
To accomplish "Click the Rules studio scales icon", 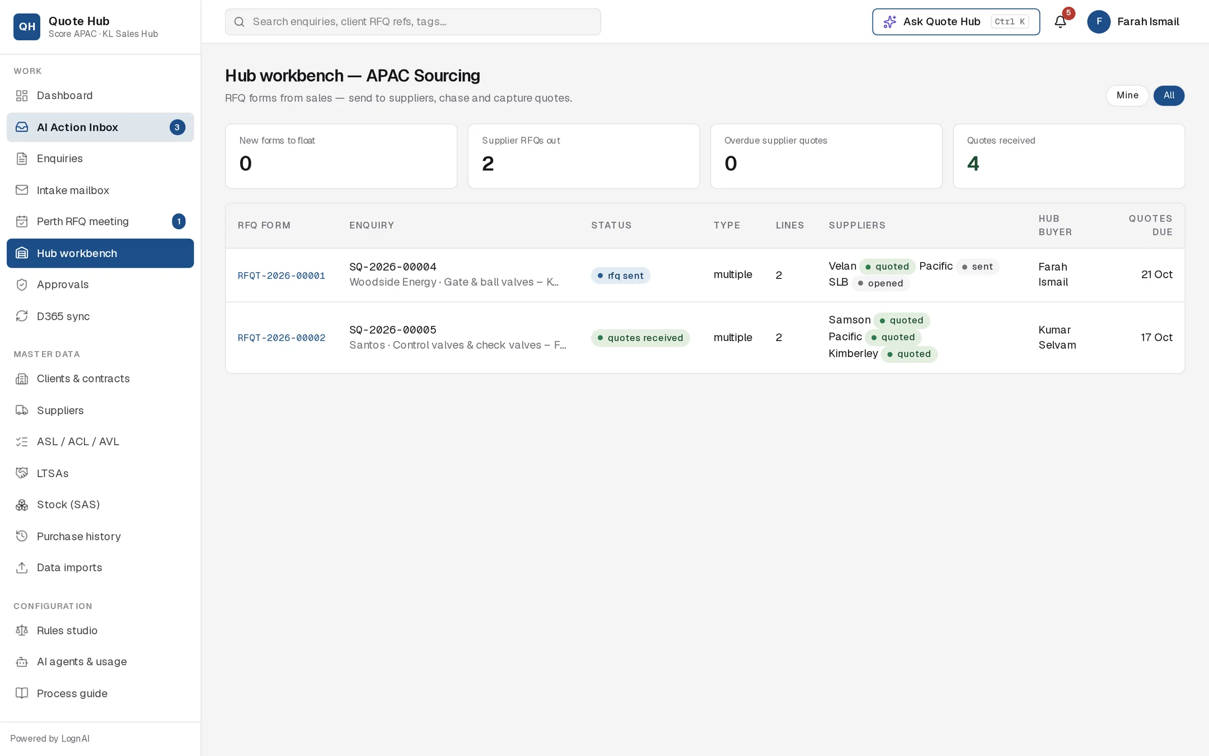I will point(22,631).
